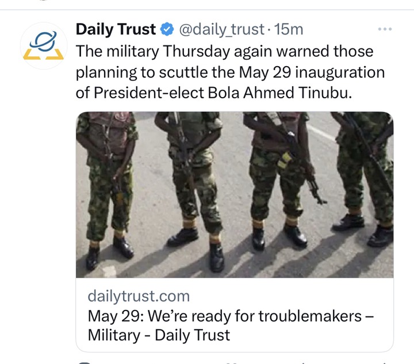Click the blue verified badge

click(x=167, y=29)
